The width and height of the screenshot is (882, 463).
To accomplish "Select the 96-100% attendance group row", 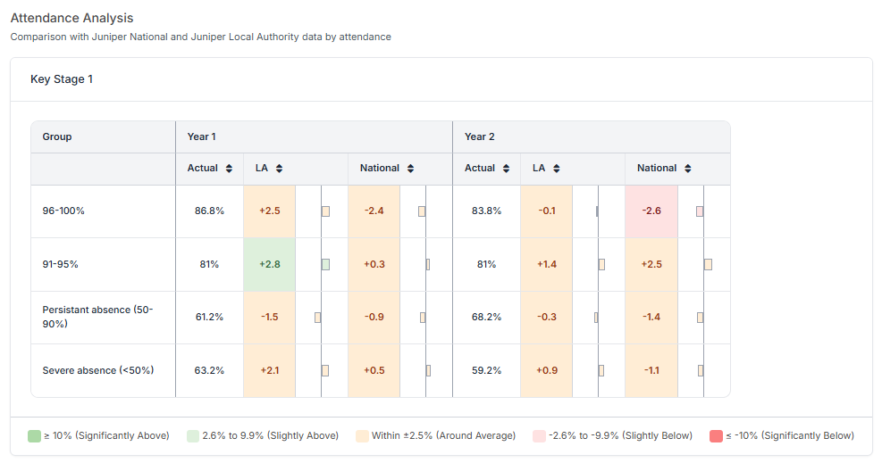I will coord(63,211).
